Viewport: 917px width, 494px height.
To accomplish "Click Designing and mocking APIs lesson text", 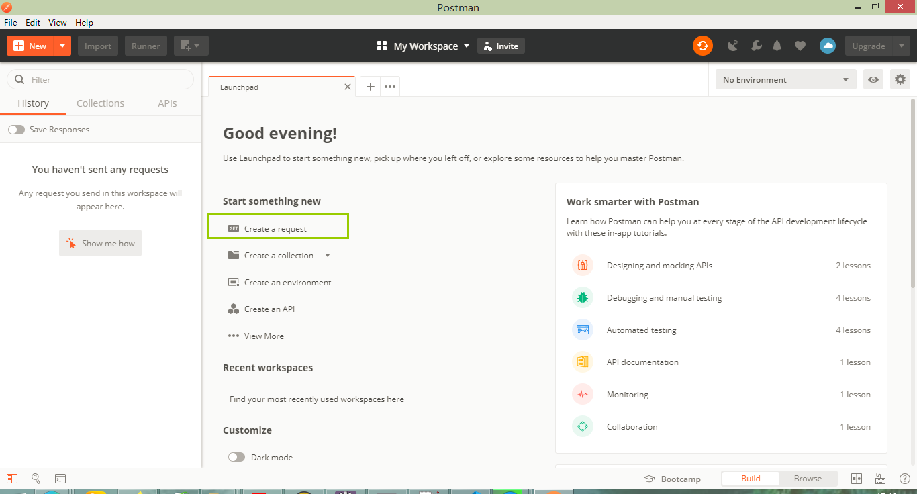I will click(x=659, y=265).
